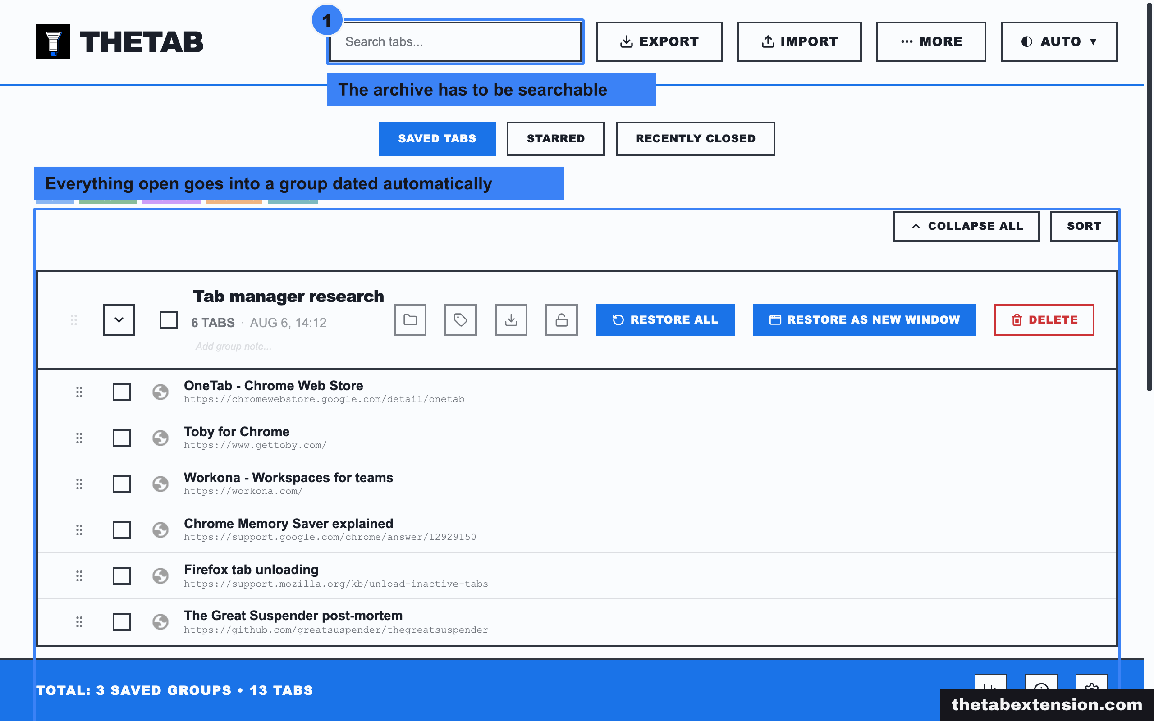Click the support.google.com/chrome/answer/12929150 URL text

click(x=330, y=537)
